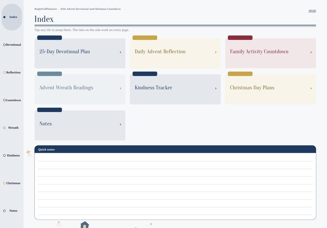The height and width of the screenshot is (228, 327).
Task: Open the Family Activity Countdown tile
Action: 271,53
